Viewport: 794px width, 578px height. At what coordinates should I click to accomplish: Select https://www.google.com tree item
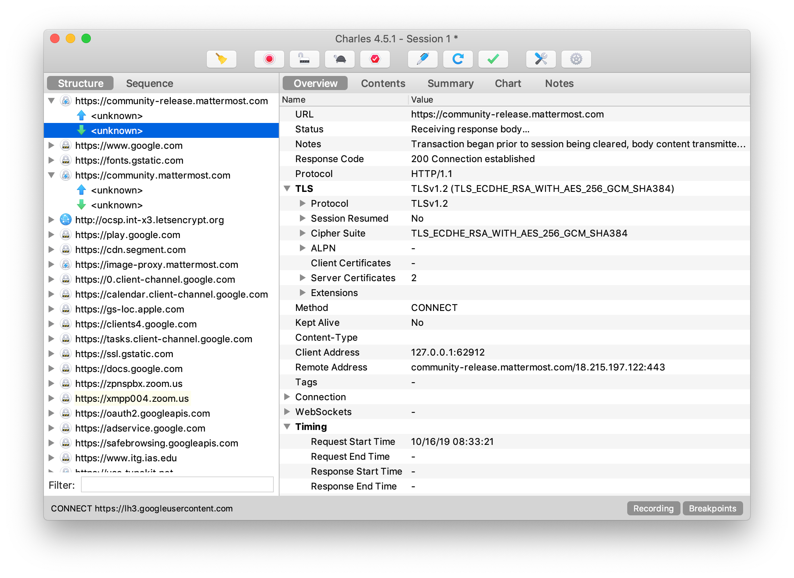pos(129,146)
